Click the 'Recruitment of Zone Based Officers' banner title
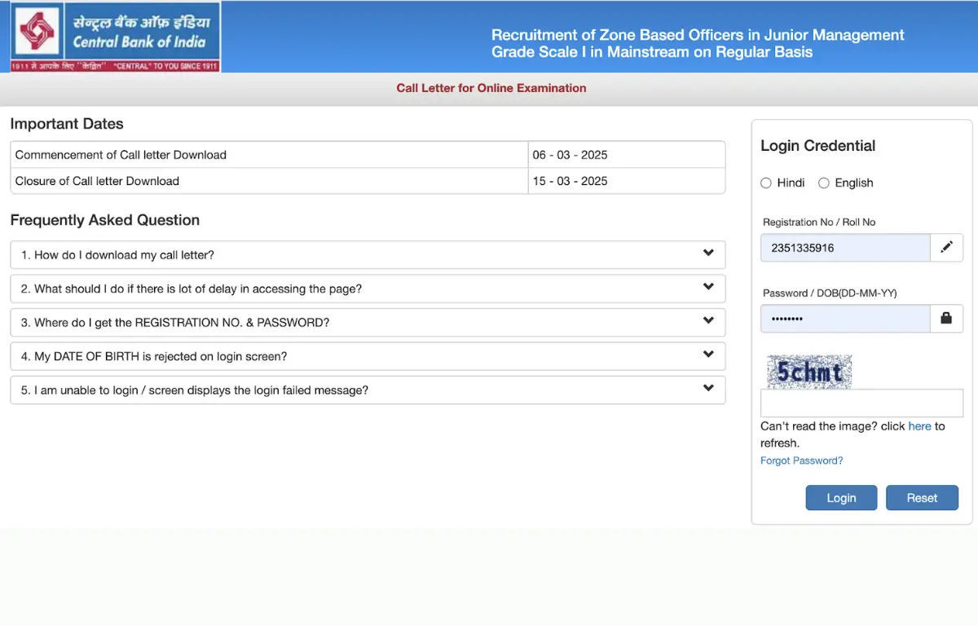 698,44
